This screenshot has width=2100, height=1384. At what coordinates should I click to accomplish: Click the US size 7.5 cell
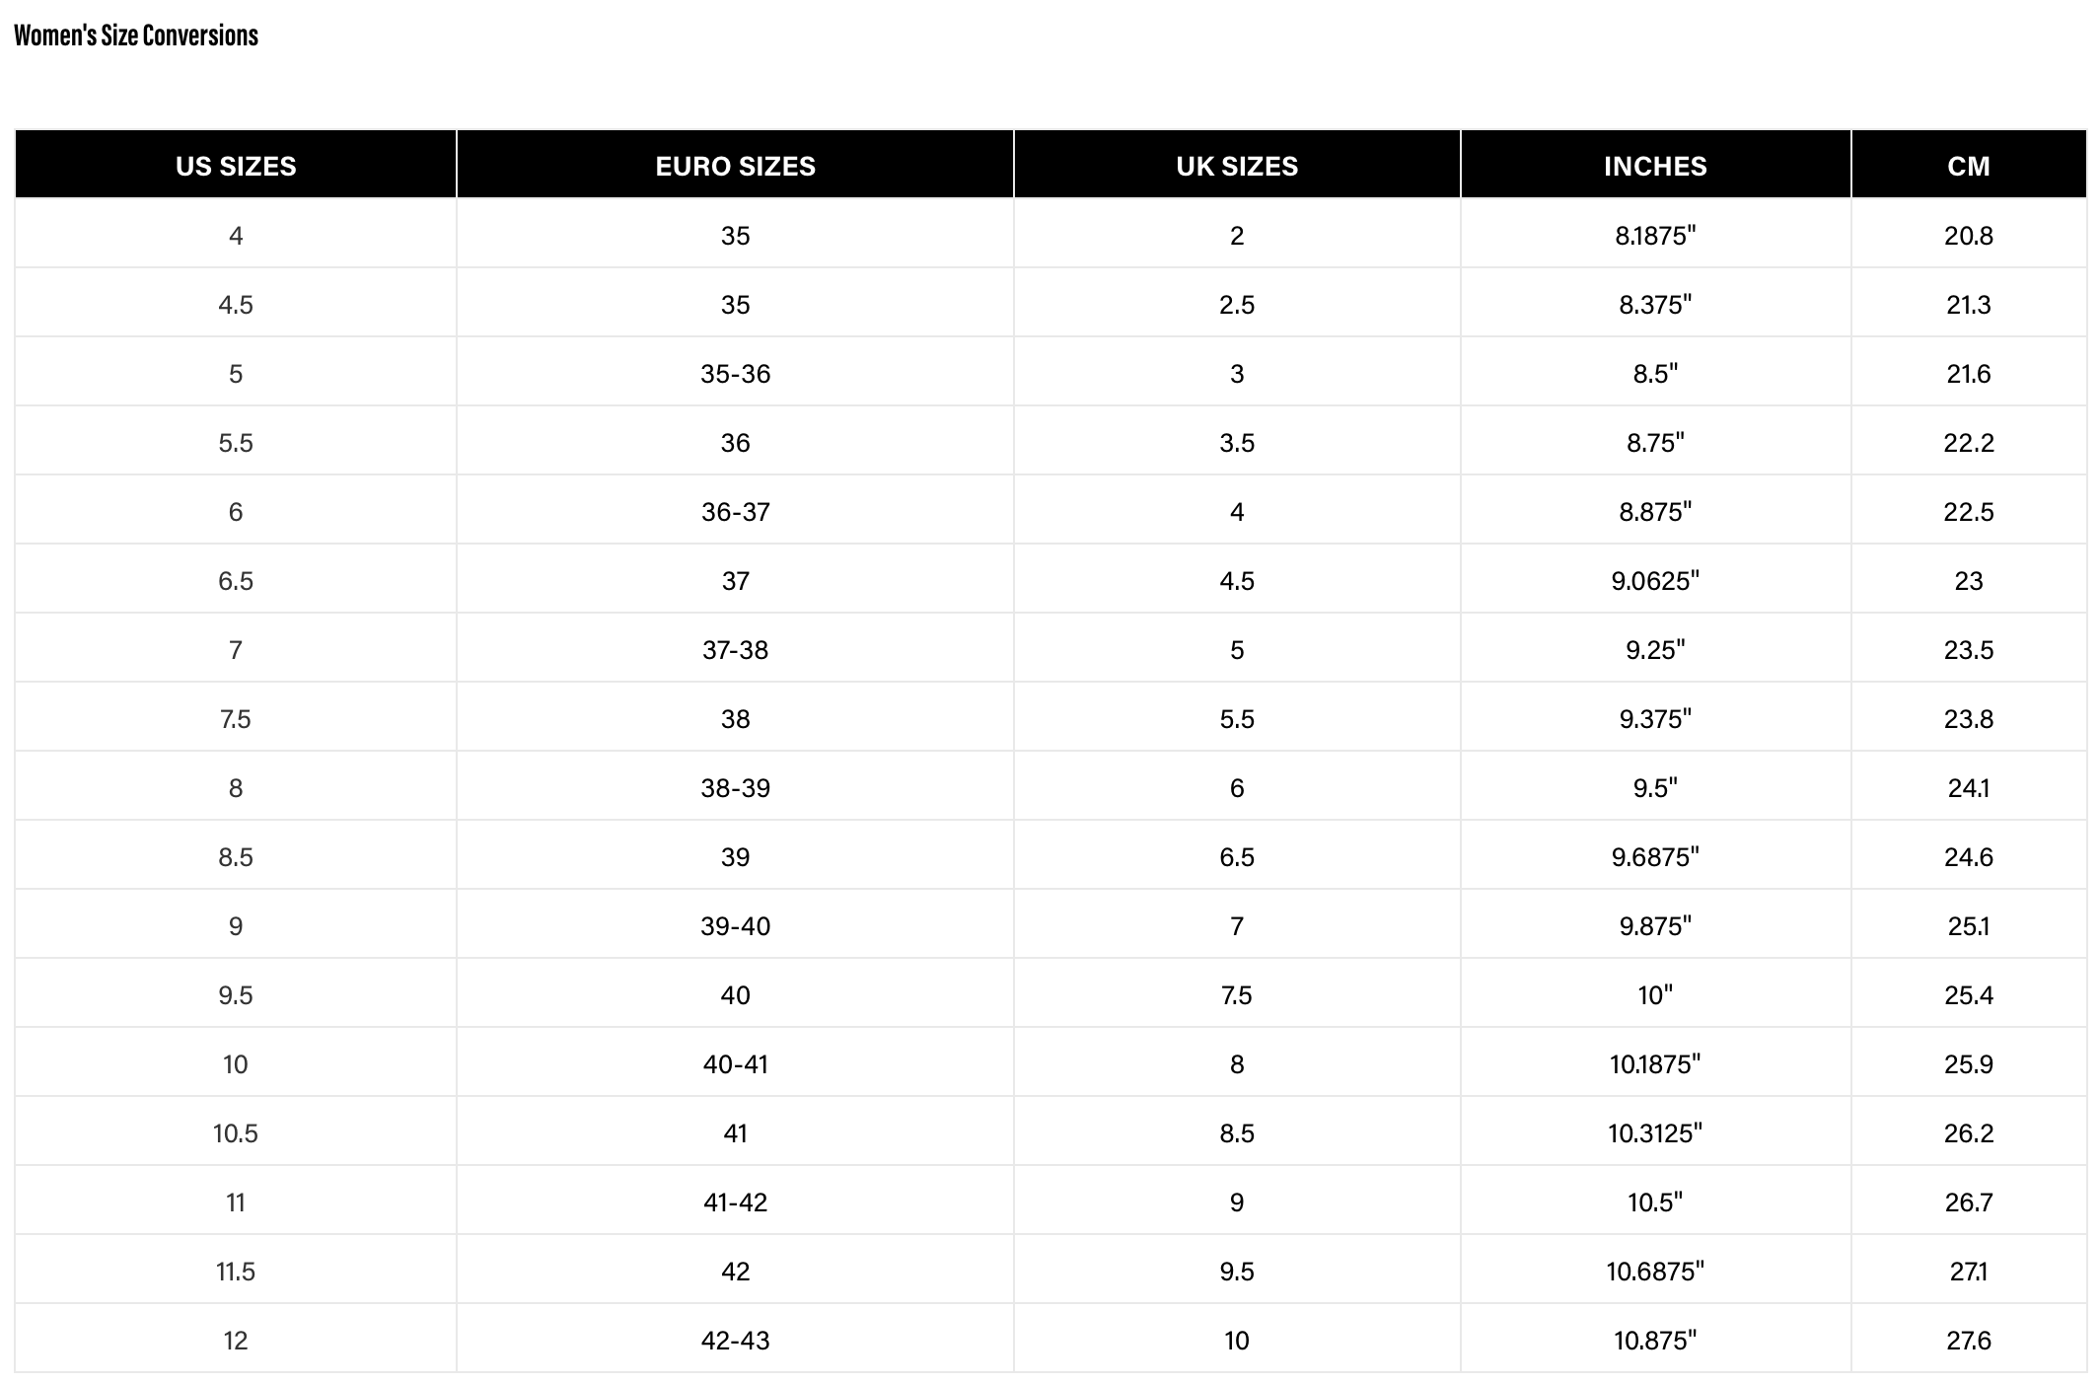tap(236, 719)
